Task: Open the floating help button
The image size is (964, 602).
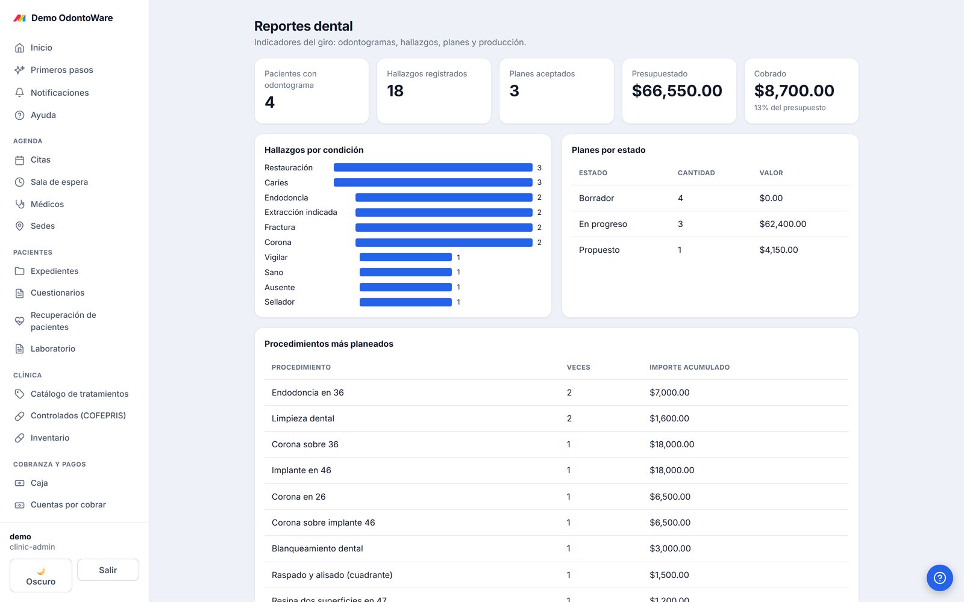Action: coord(939,578)
